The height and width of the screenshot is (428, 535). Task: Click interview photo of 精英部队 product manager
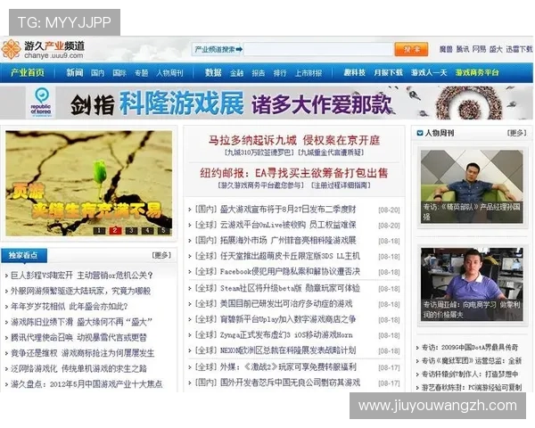coord(472,186)
